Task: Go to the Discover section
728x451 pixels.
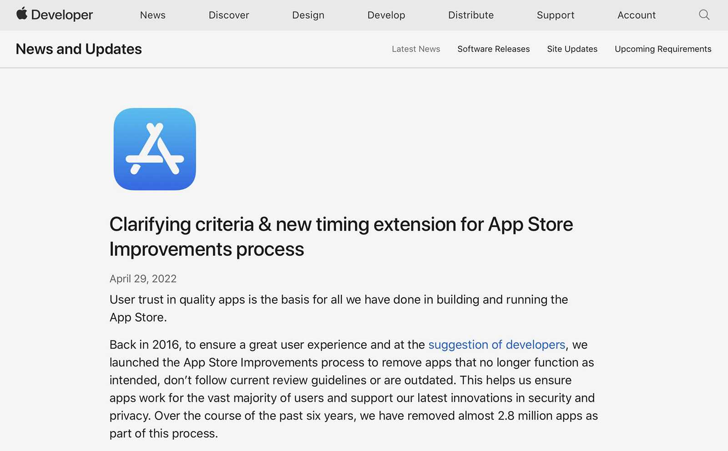Action: tap(228, 15)
